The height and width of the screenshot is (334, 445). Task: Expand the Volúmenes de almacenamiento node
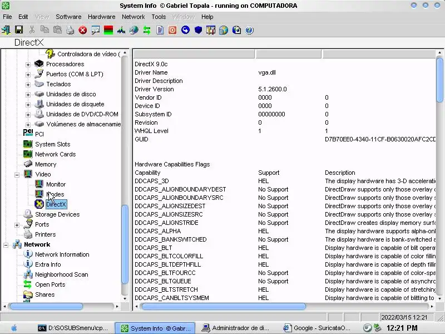[x=28, y=125]
